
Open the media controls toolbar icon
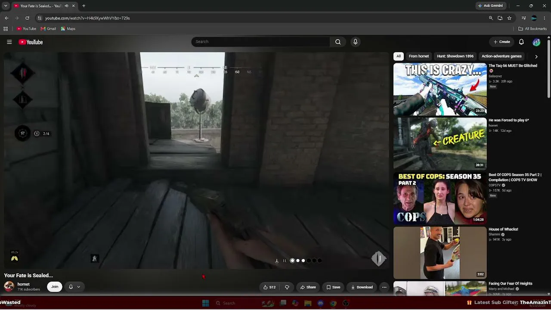click(x=523, y=18)
